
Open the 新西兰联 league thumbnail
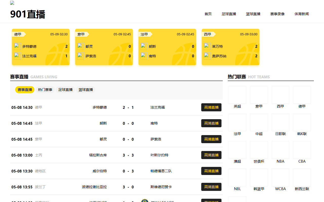click(302, 178)
